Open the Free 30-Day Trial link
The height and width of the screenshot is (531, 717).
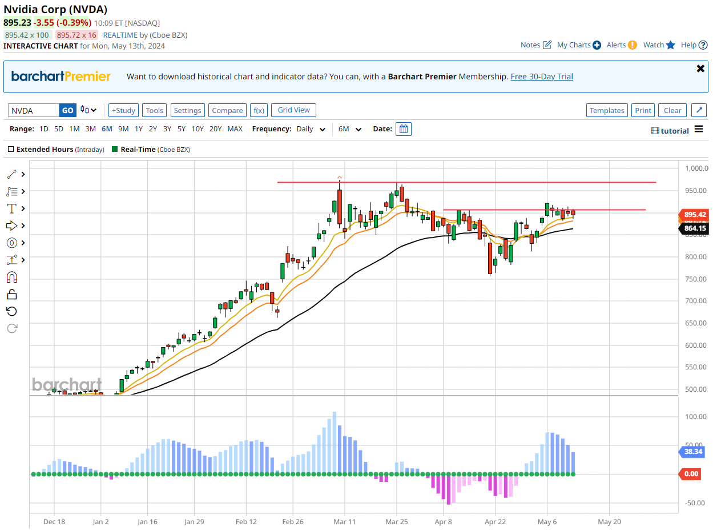pyautogui.click(x=542, y=77)
